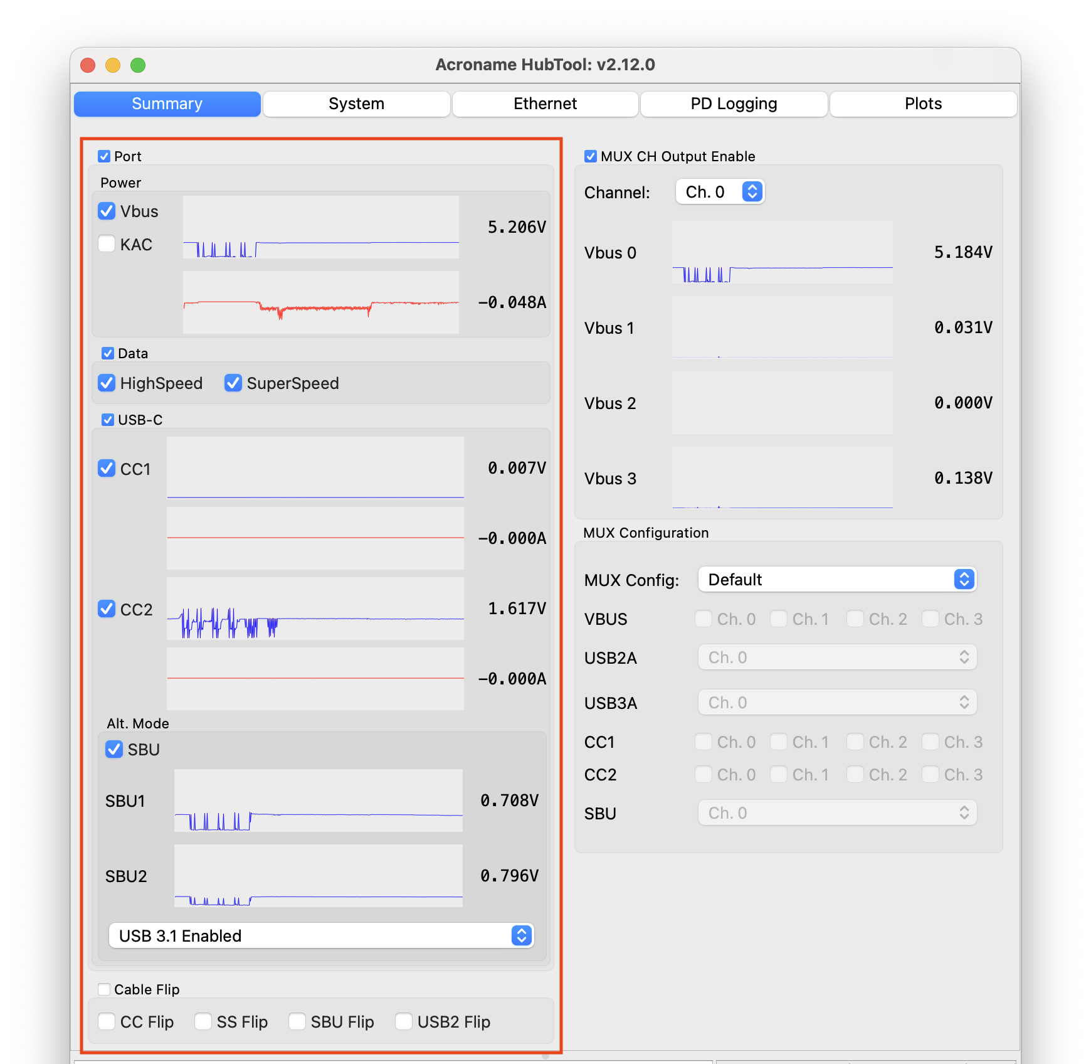Open the Channel dropdown showing Ch. 0
1091x1064 pixels.
pyautogui.click(x=720, y=192)
